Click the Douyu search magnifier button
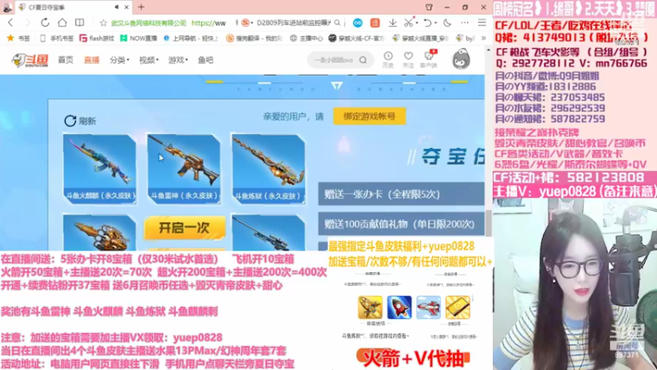The image size is (657, 370). click(363, 60)
